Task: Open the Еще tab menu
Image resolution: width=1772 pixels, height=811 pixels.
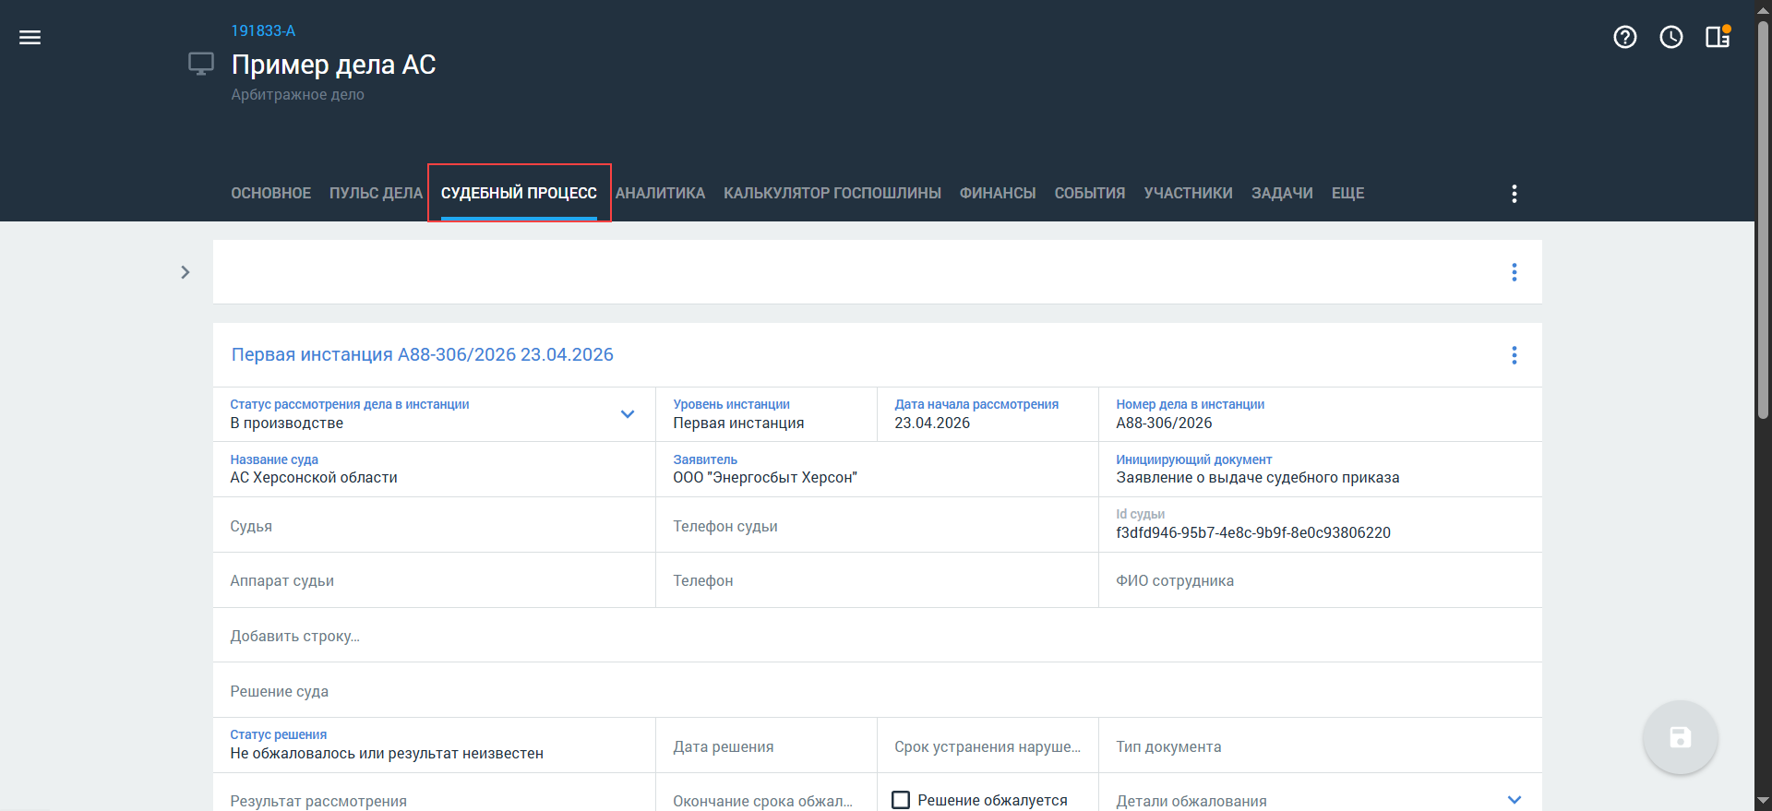Action: (1347, 194)
